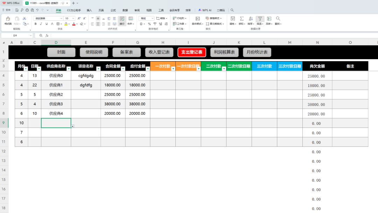Click the Filter (筛选) funnel icon
The height and width of the screenshot is (213, 378).
[260, 19]
